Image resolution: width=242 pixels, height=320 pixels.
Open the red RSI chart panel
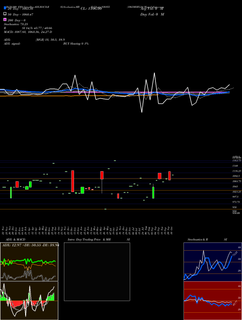click(x=212, y=301)
